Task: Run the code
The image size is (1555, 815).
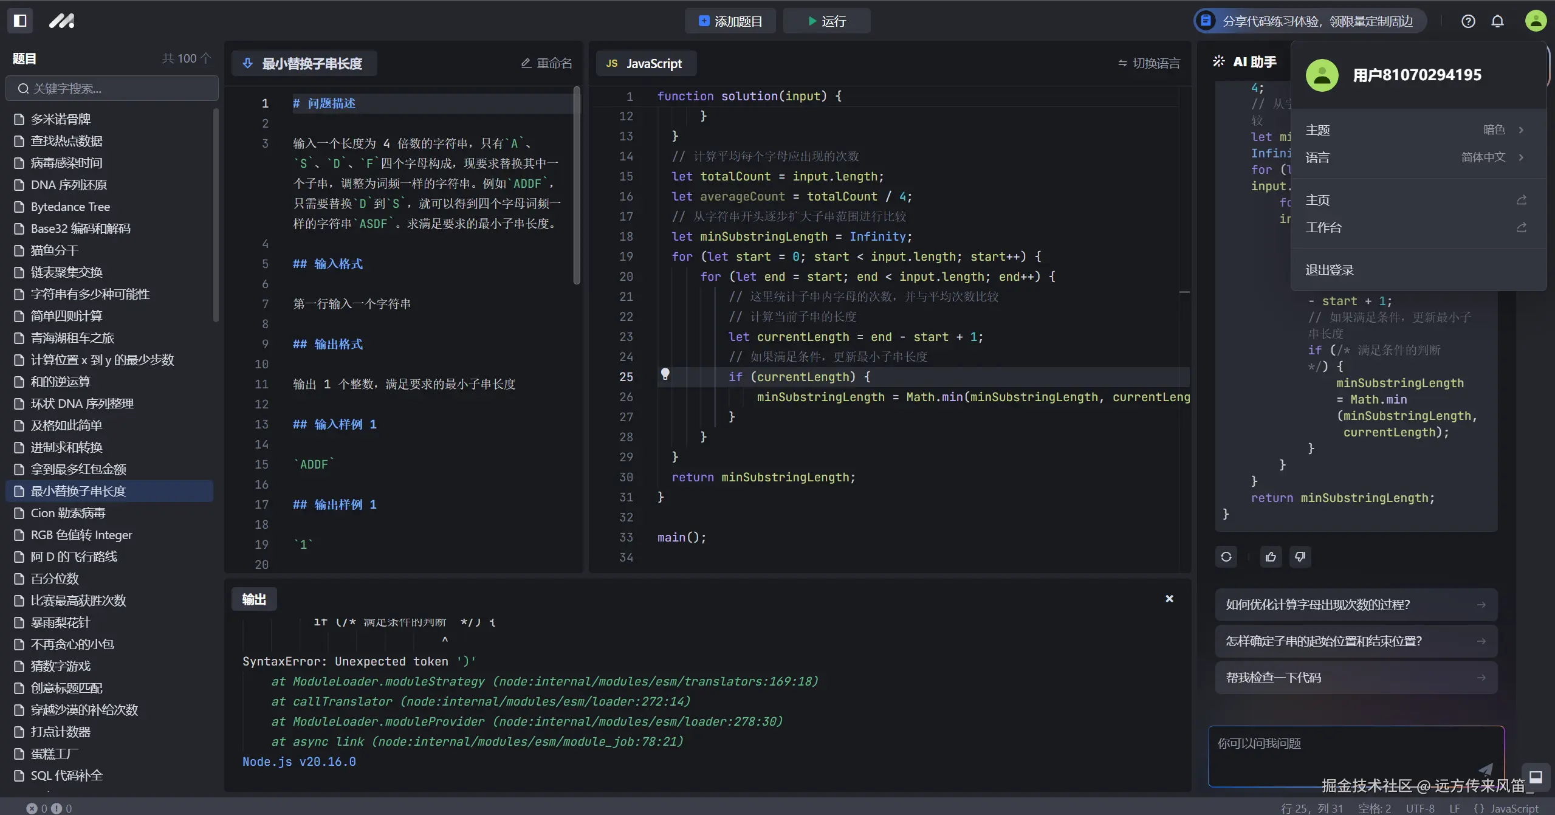Action: pyautogui.click(x=826, y=21)
